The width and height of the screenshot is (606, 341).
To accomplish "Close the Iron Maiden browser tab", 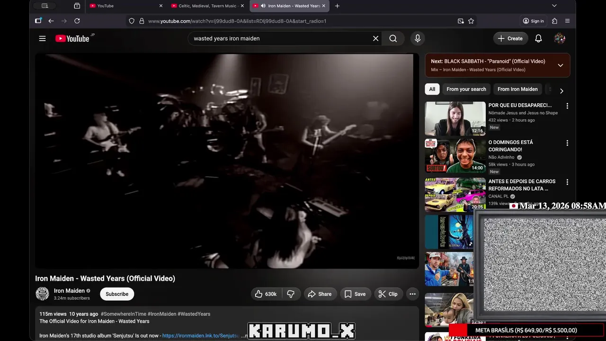I will (x=324, y=6).
